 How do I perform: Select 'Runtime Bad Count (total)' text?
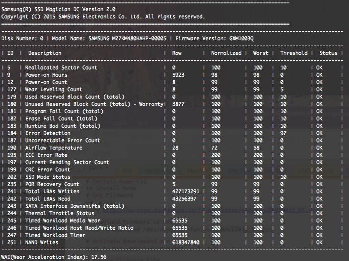[63, 126]
